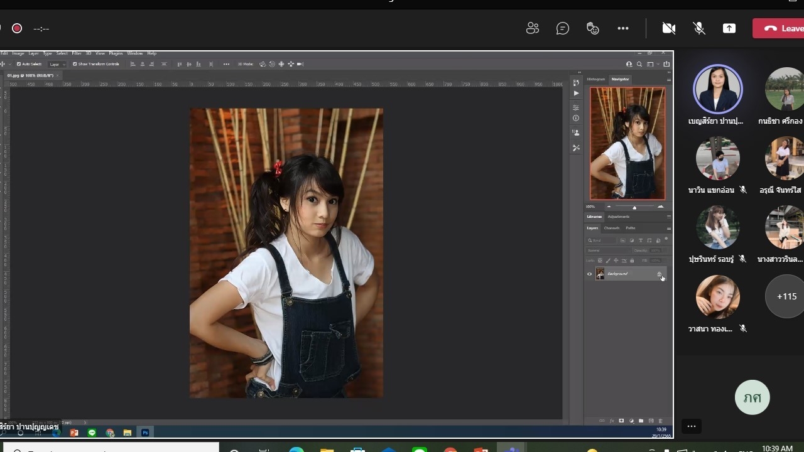Open Teams More actions ellipsis

pos(623,28)
